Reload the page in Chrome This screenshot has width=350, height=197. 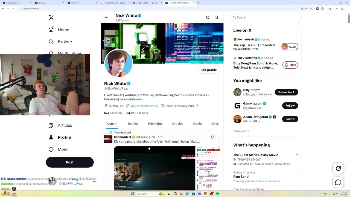[x=13, y=8]
